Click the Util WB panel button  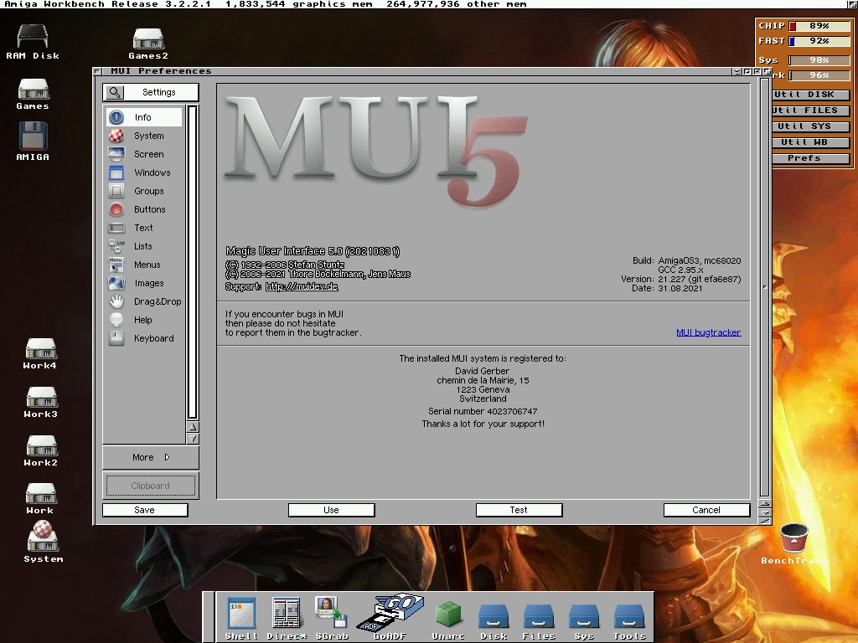[x=811, y=142]
